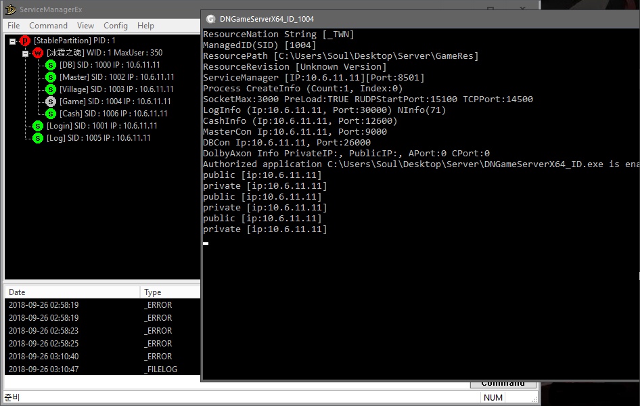Select the Village SID 1003 server entry
This screenshot has height=406, width=640.
pyautogui.click(x=116, y=89)
